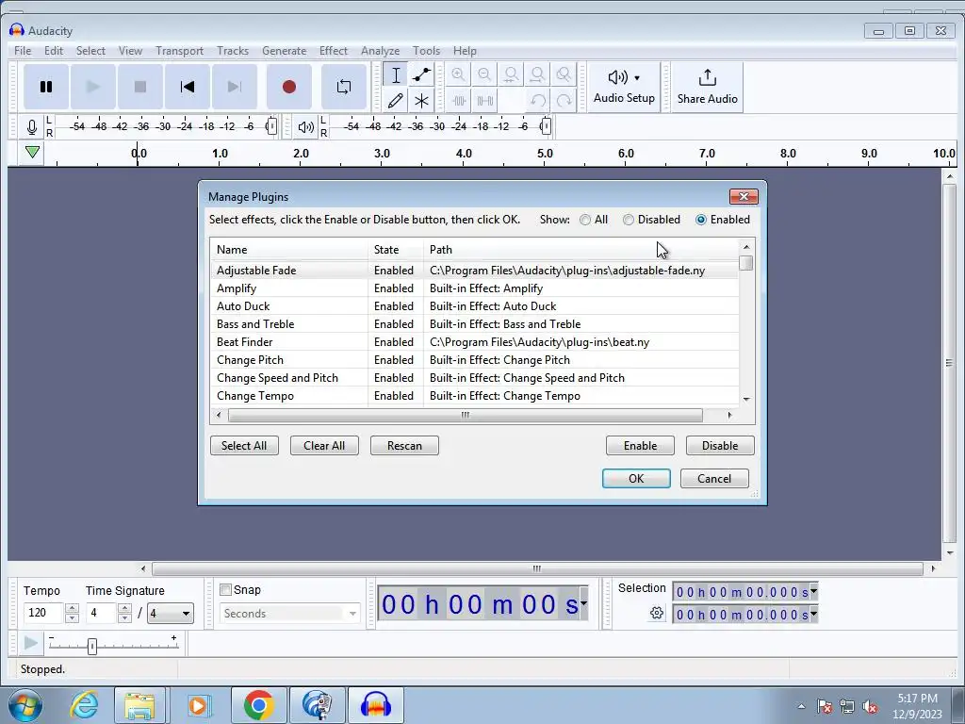Click the Stop button in transport toolbar
Screen dimensions: 965x724
click(x=140, y=87)
